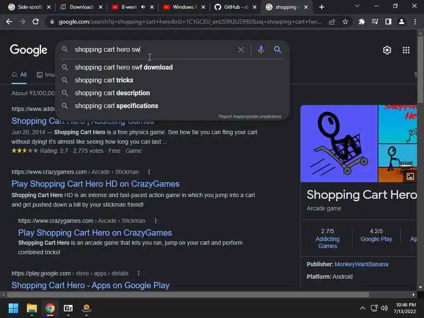
Task: Open MonkeyWantBanana publisher link
Action: (361, 264)
